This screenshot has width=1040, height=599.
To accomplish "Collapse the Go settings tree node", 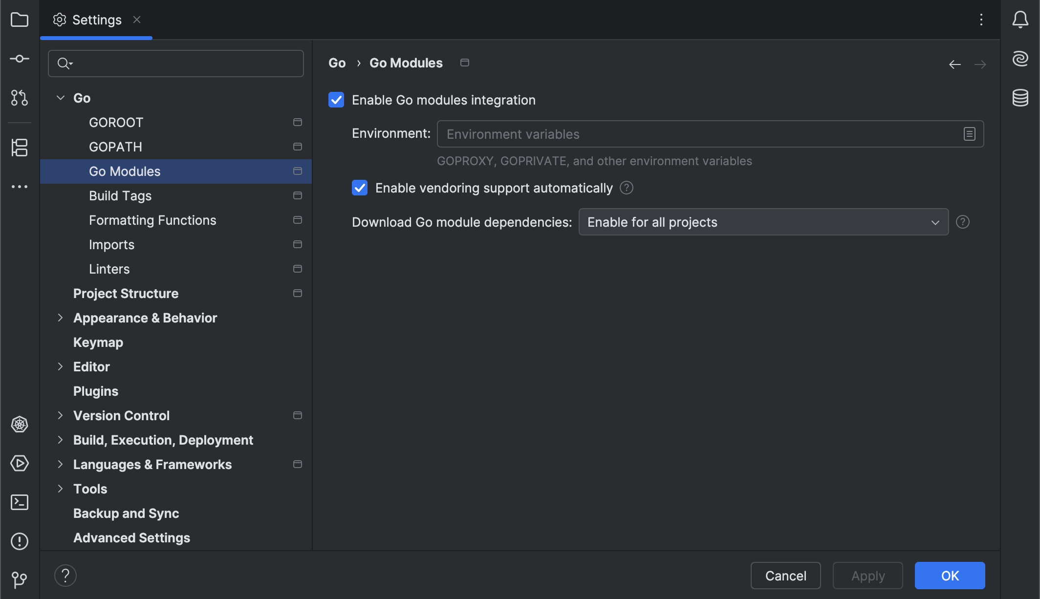I will coord(61,98).
